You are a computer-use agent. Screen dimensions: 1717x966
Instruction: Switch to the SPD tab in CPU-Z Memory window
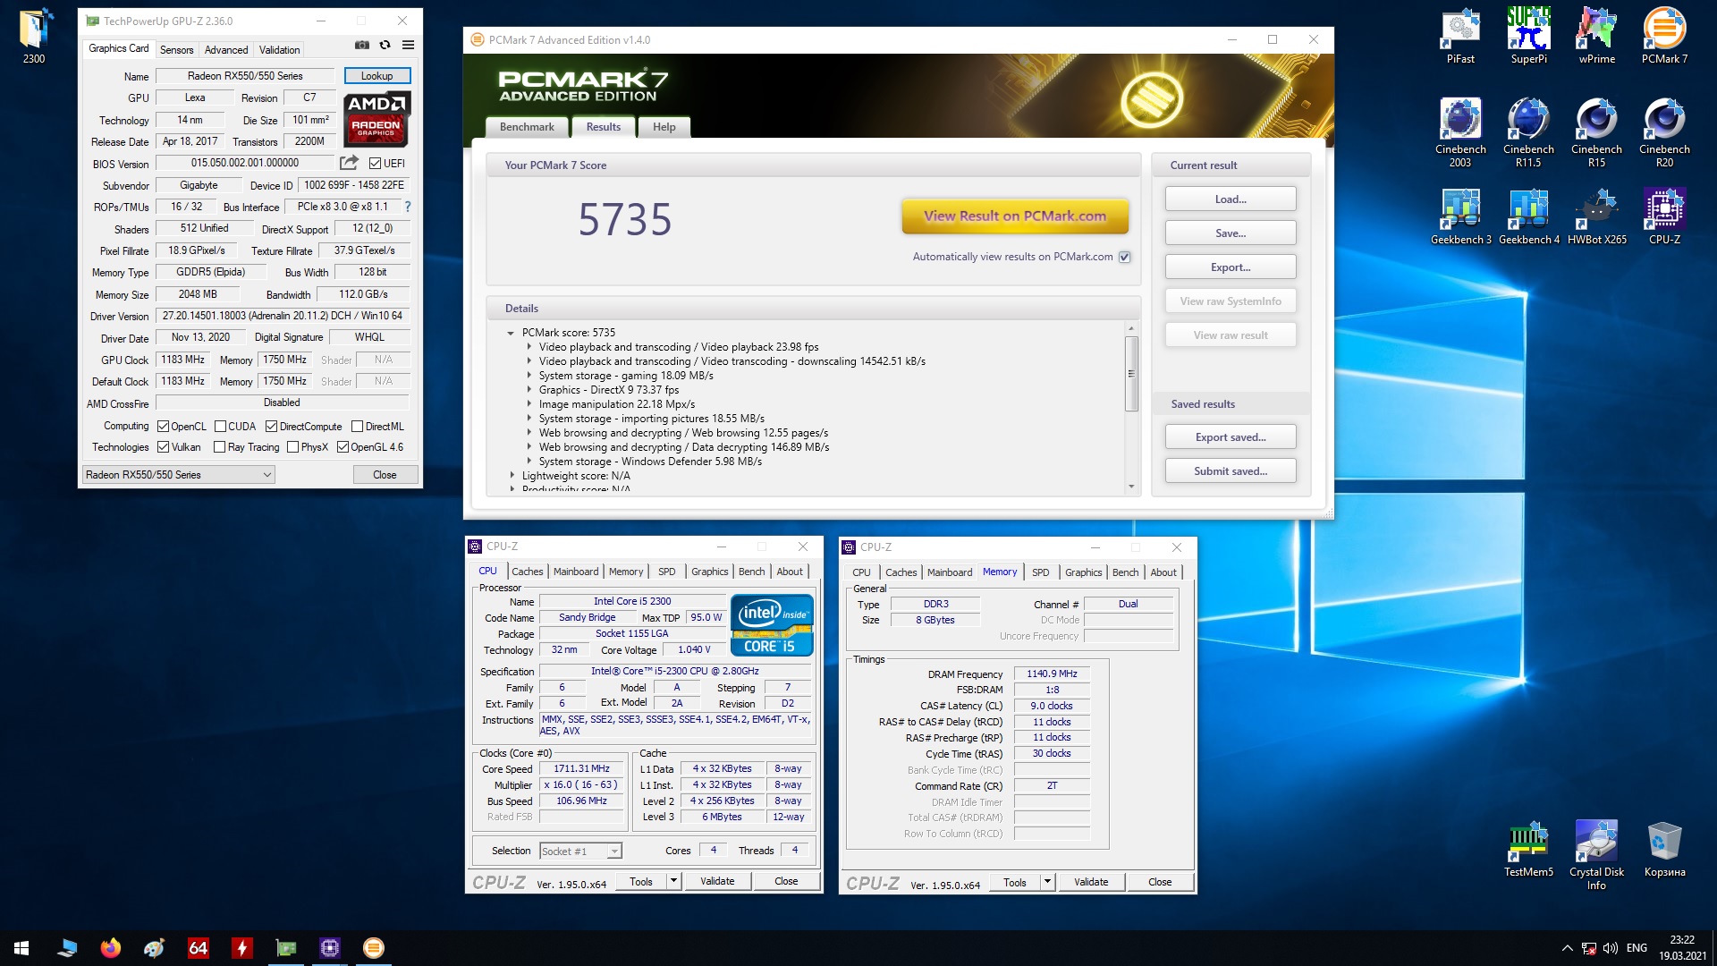point(1040,572)
